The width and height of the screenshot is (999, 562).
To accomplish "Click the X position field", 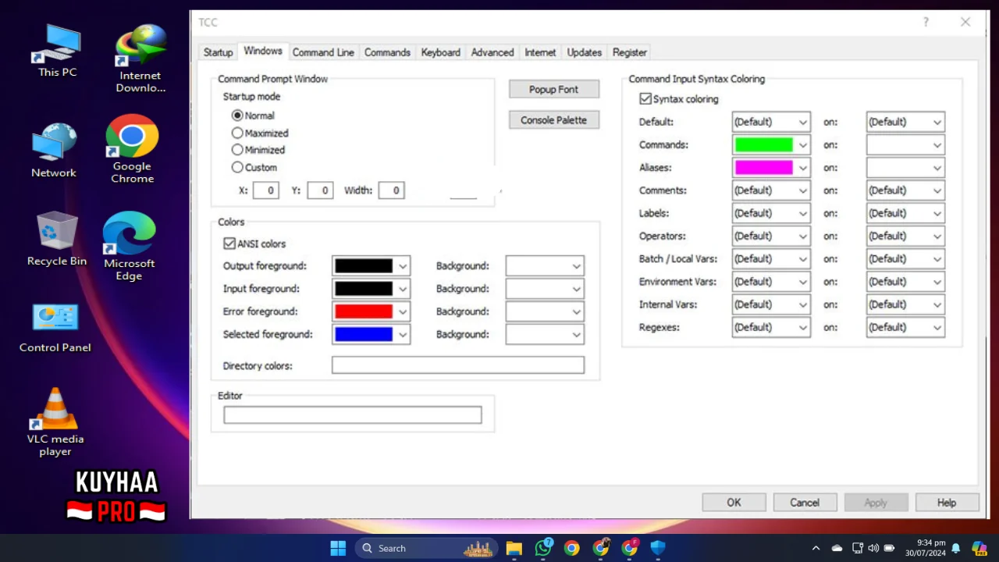I will [266, 190].
